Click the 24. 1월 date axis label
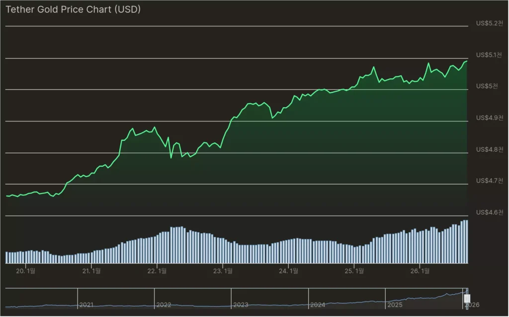 point(289,271)
